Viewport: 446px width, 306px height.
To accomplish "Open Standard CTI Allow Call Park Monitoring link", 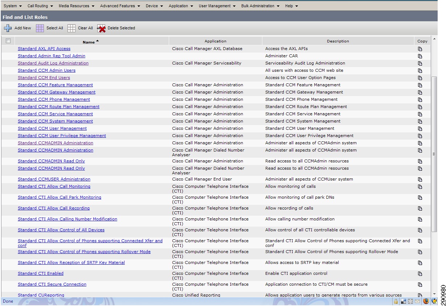I will 60,197.
